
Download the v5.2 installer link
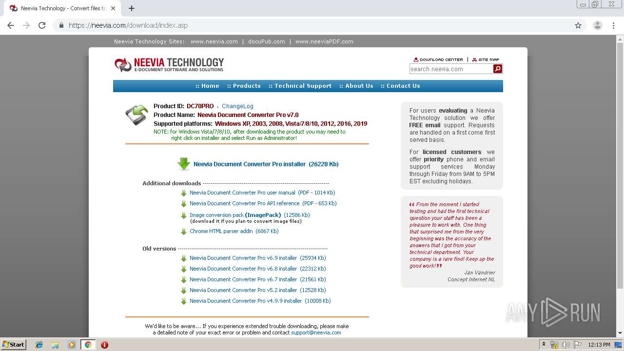pyautogui.click(x=257, y=291)
